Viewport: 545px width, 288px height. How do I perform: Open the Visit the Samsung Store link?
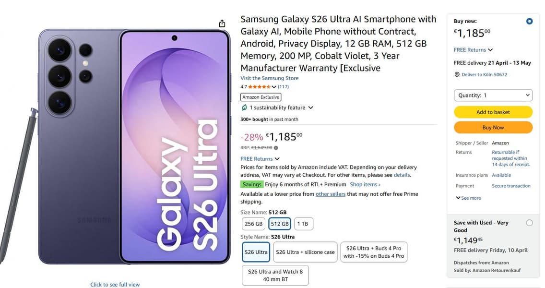tap(269, 78)
